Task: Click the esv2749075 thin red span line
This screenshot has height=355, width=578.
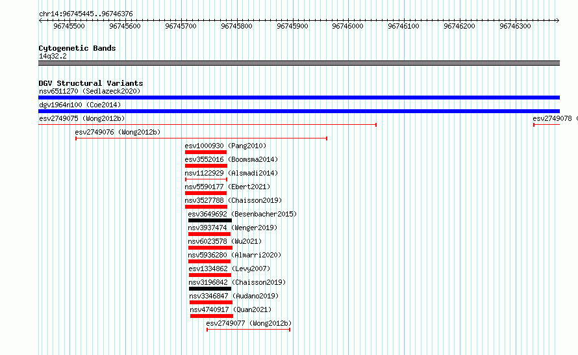Action: (207, 125)
